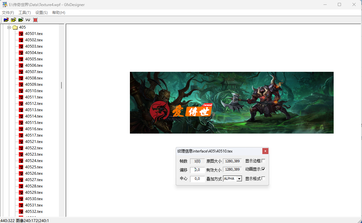Open the 设置(S) menu
This screenshot has width=362, height=223.
[x=41, y=12]
